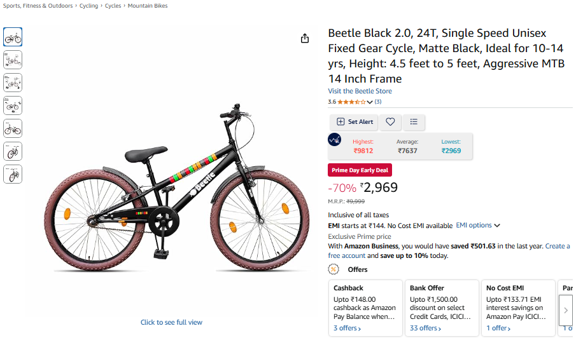583x338 pixels.
Task: Click the star rating icons
Action: tap(351, 102)
